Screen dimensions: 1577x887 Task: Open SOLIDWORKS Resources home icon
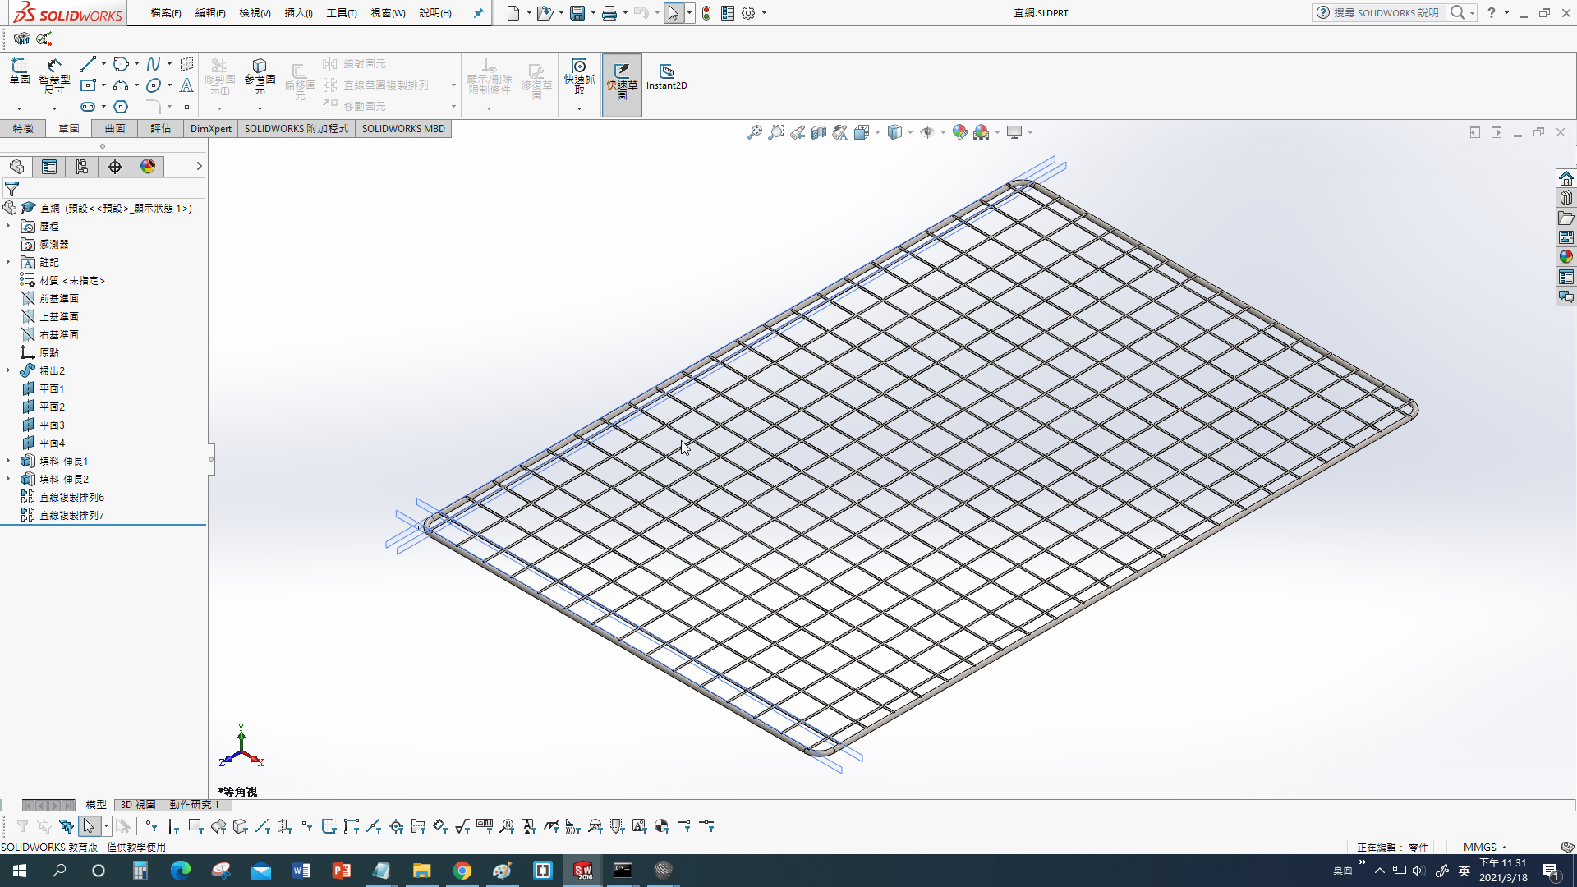[x=1566, y=178]
